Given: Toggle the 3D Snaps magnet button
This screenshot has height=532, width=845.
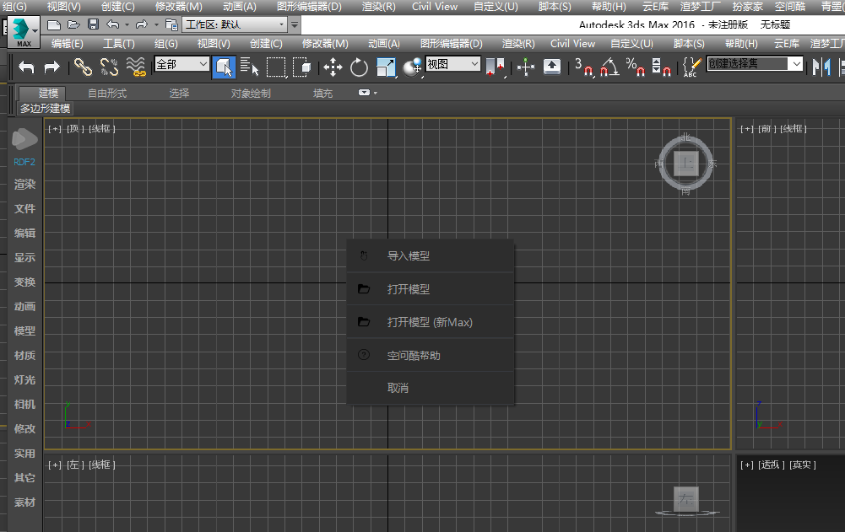Looking at the screenshot, I should pos(584,67).
